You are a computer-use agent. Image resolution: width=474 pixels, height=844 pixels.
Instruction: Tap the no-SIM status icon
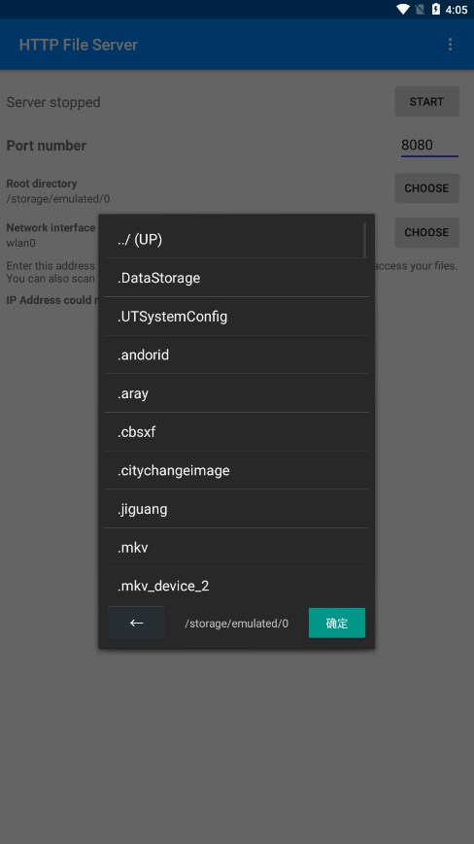(421, 9)
